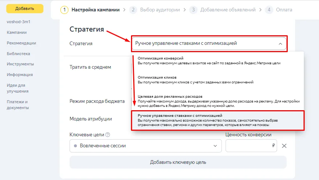Click the chevron in Вовлеченные сессии dropdown

(215, 146)
